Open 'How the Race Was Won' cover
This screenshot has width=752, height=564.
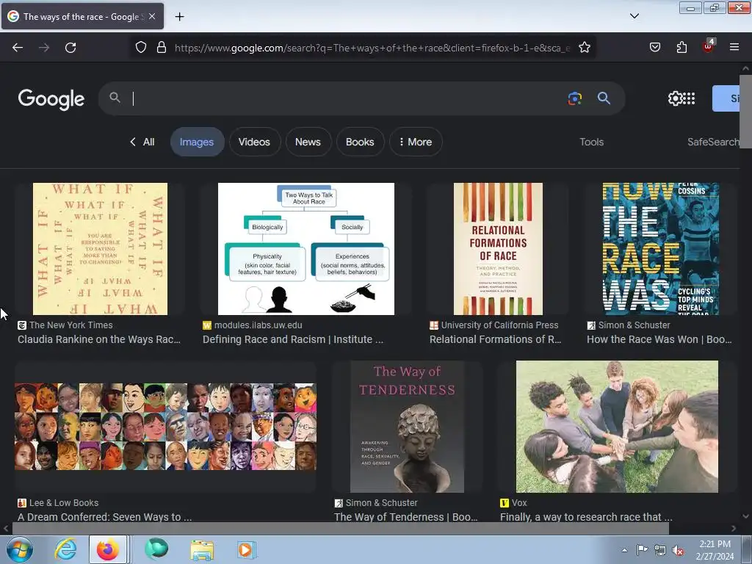661,249
